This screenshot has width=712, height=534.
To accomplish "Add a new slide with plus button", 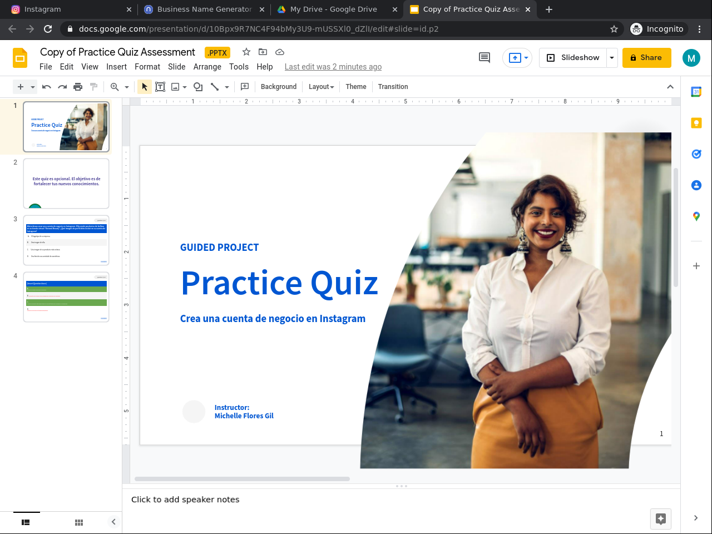I will click(x=21, y=87).
